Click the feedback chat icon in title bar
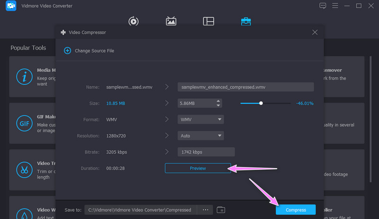Viewport: 379px width, 219px height. point(323,6)
